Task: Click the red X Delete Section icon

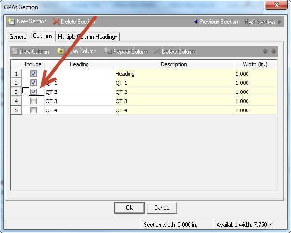Action: [56, 22]
